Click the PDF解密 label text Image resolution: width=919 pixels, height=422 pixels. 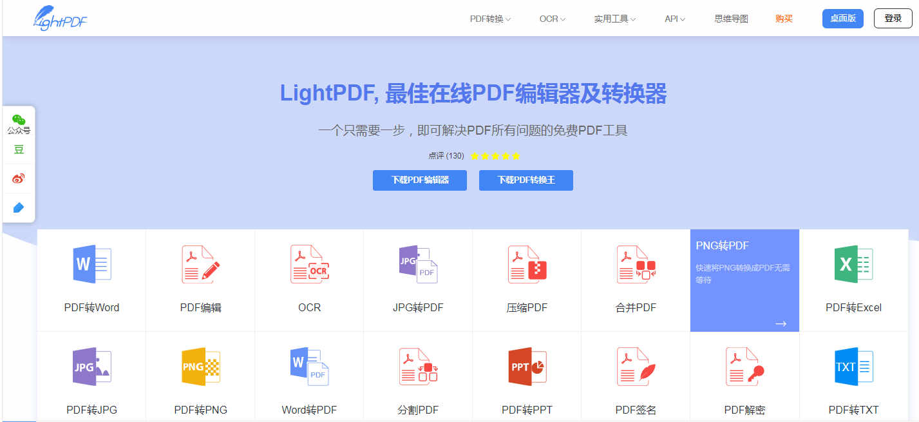[x=744, y=410]
